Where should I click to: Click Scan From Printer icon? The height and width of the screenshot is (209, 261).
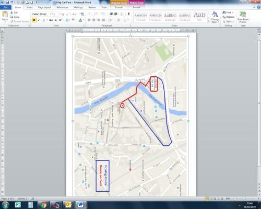[243, 17]
